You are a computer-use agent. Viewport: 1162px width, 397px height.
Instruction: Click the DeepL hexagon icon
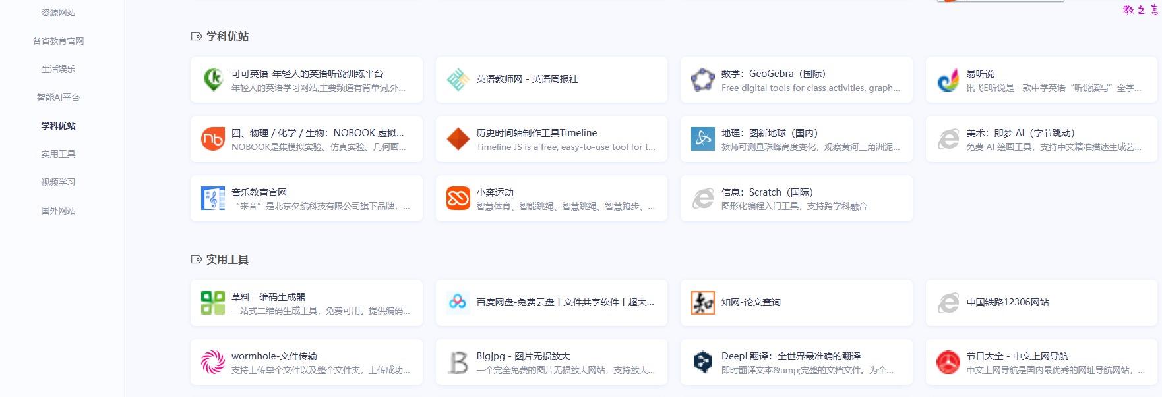tap(703, 362)
